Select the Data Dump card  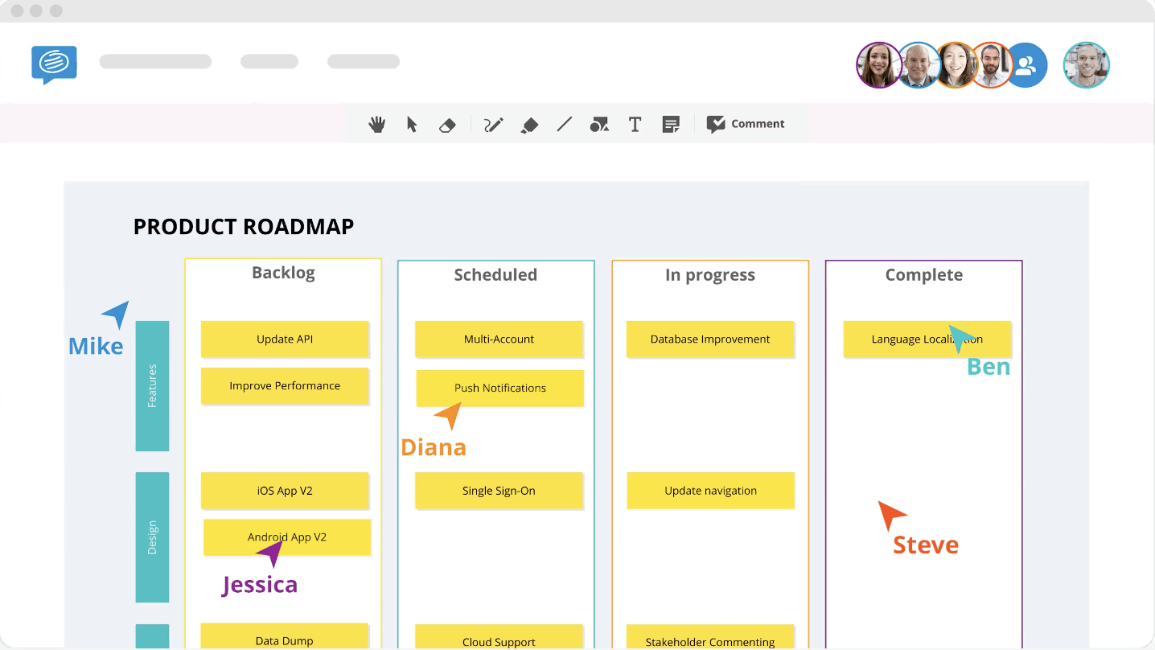(285, 636)
